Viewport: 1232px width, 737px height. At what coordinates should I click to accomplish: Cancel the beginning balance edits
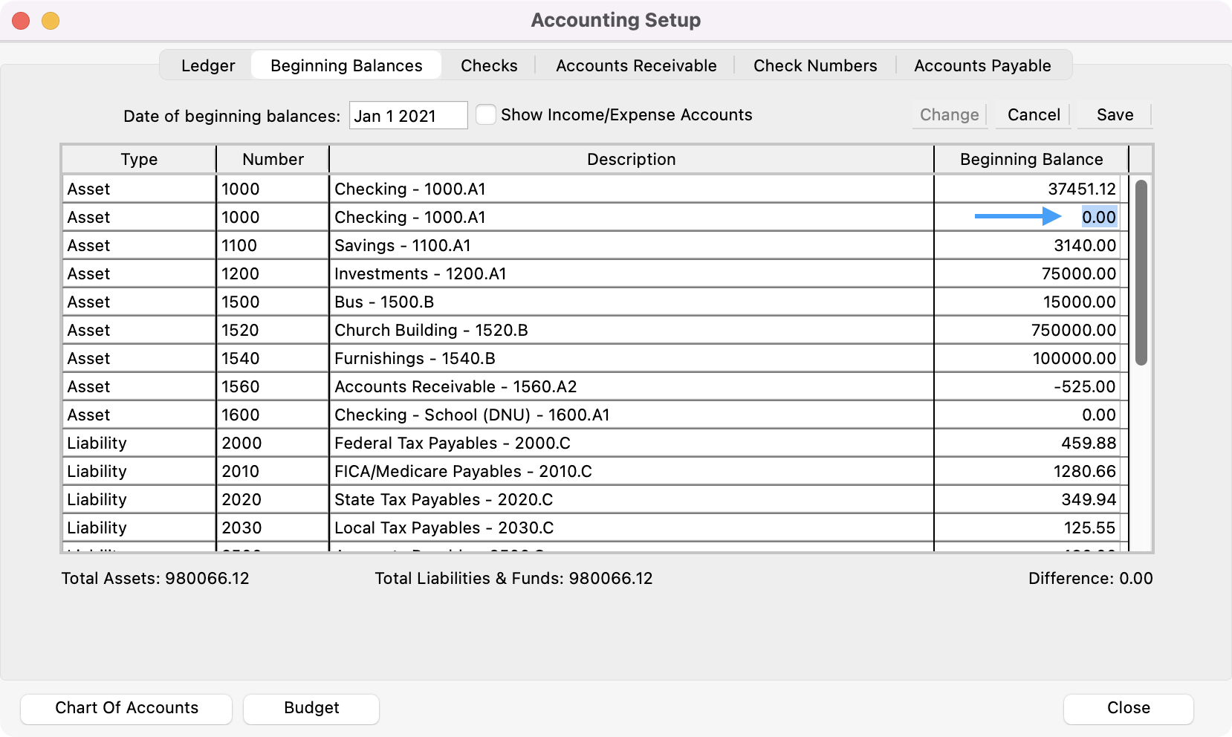[1033, 114]
